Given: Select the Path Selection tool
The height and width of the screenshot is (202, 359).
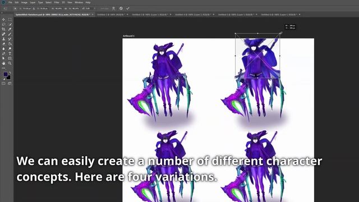Looking at the screenshot, I should coord(3,58).
